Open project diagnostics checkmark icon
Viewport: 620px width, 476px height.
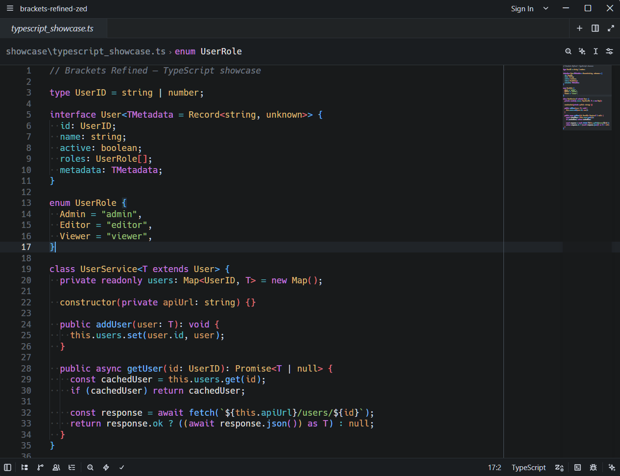pyautogui.click(x=121, y=468)
